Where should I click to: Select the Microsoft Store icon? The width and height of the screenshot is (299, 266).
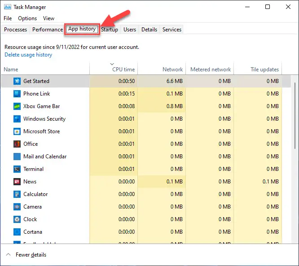[17, 131]
